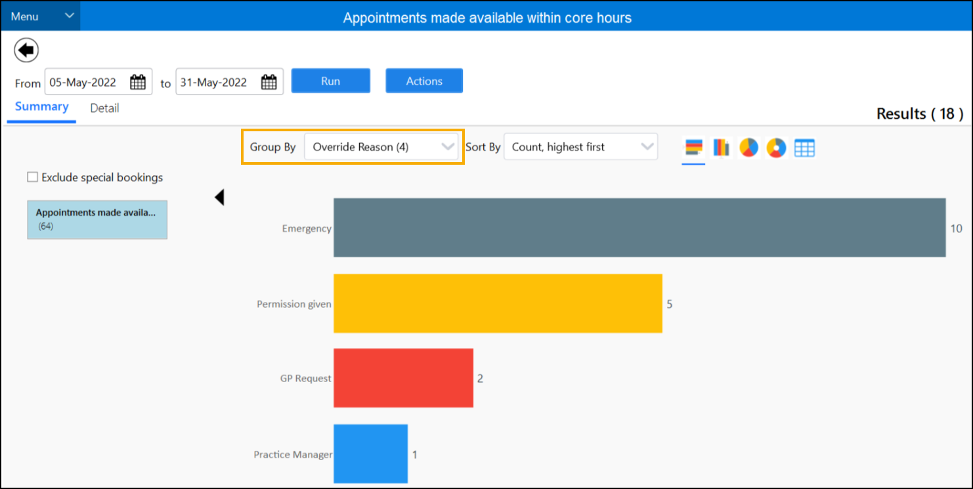Screen dimensions: 973x489
Task: Open the To date calendar picker
Action: tap(269, 82)
